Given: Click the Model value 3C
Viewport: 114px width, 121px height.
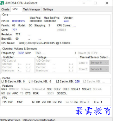Looking at the screenshot, I should pyautogui.click(x=30, y=25).
